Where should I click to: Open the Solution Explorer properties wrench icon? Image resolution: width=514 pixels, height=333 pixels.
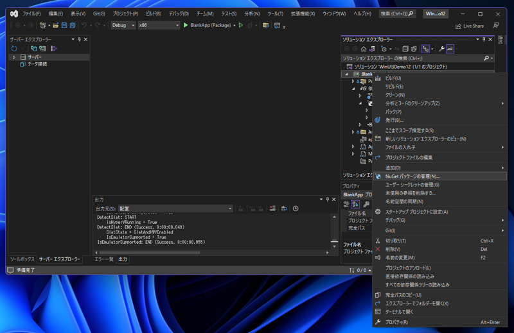click(441, 49)
